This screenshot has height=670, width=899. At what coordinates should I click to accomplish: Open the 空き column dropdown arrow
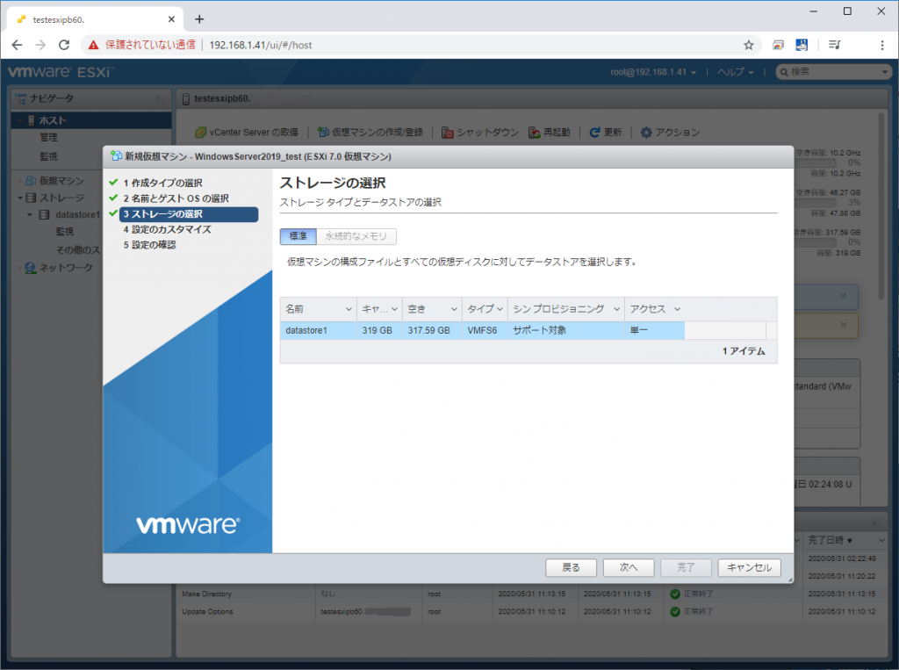(454, 309)
